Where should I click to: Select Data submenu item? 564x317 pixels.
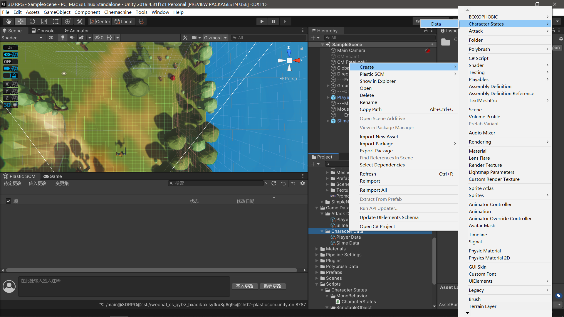(x=436, y=24)
